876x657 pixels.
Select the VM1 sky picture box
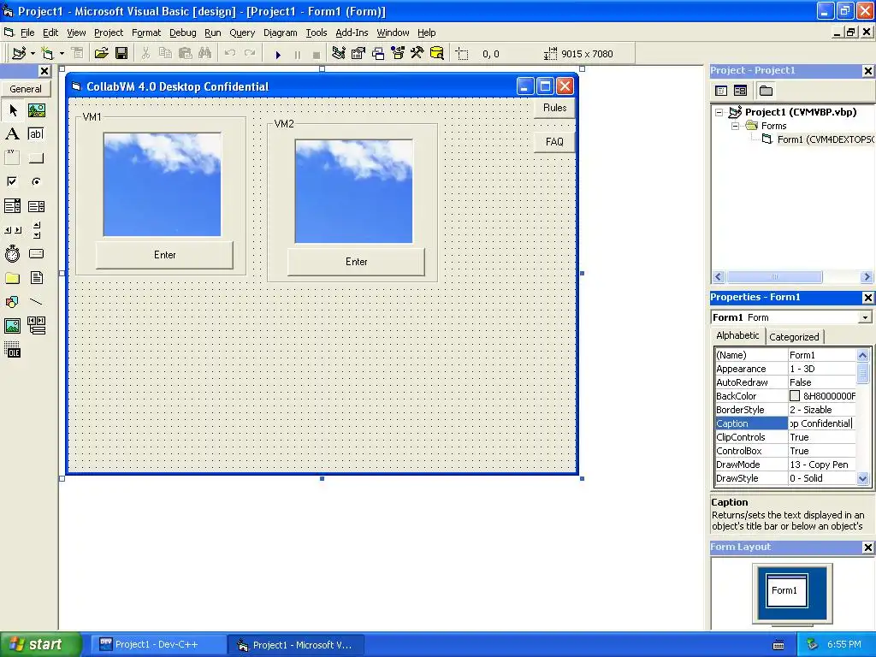[x=162, y=185]
